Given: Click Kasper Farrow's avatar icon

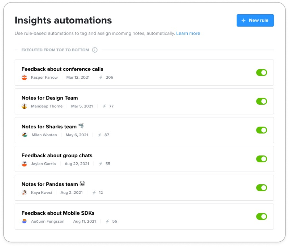Looking at the screenshot, I should pos(24,77).
